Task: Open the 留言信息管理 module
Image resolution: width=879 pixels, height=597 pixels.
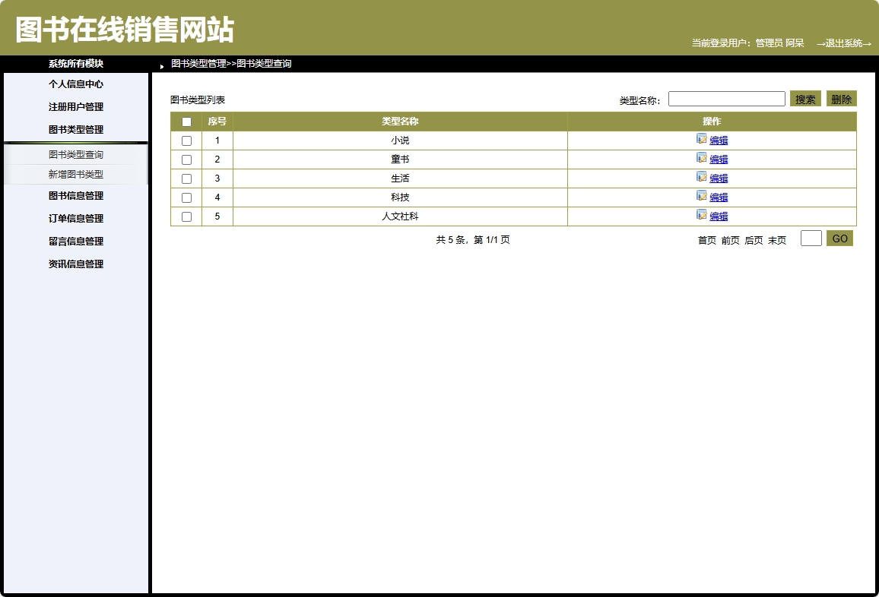Action: [76, 241]
